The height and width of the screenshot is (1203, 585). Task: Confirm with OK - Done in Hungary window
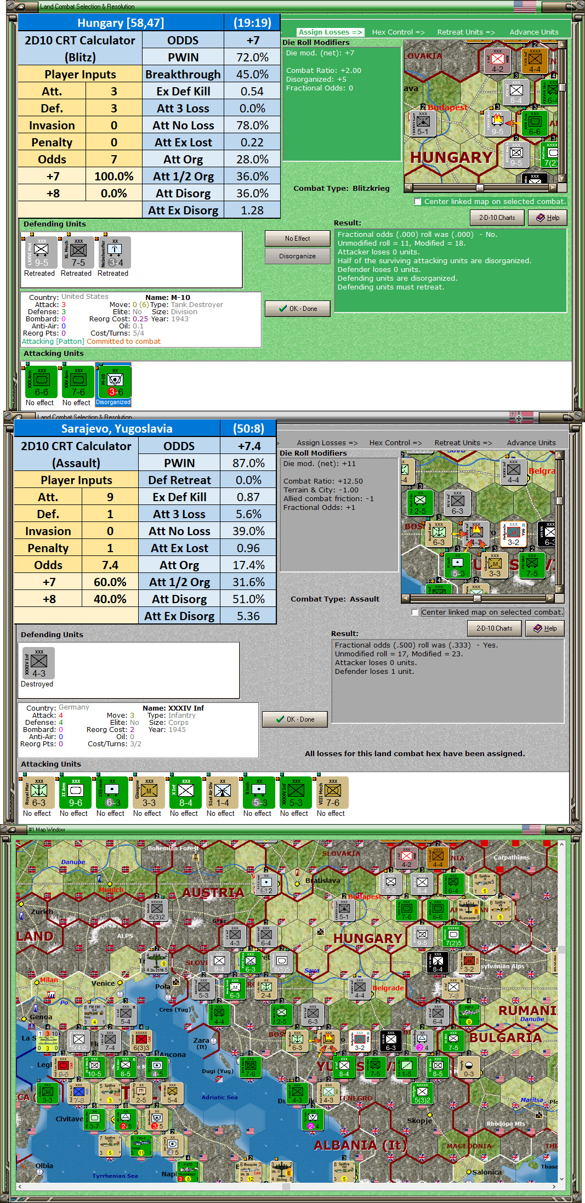pos(298,309)
